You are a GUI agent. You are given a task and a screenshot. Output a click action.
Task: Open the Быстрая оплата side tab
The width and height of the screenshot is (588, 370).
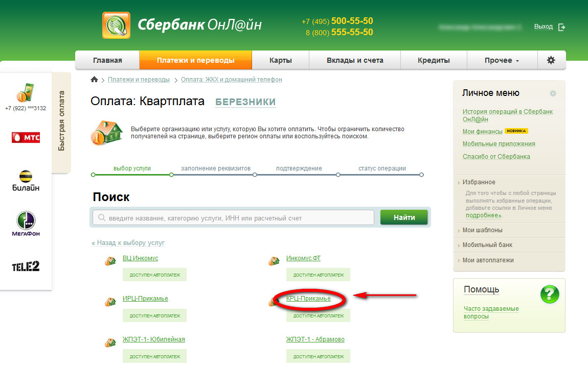coord(61,121)
